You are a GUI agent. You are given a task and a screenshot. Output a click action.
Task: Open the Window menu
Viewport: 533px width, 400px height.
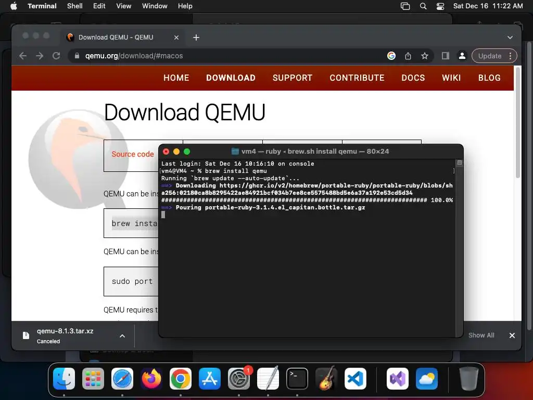(x=155, y=6)
